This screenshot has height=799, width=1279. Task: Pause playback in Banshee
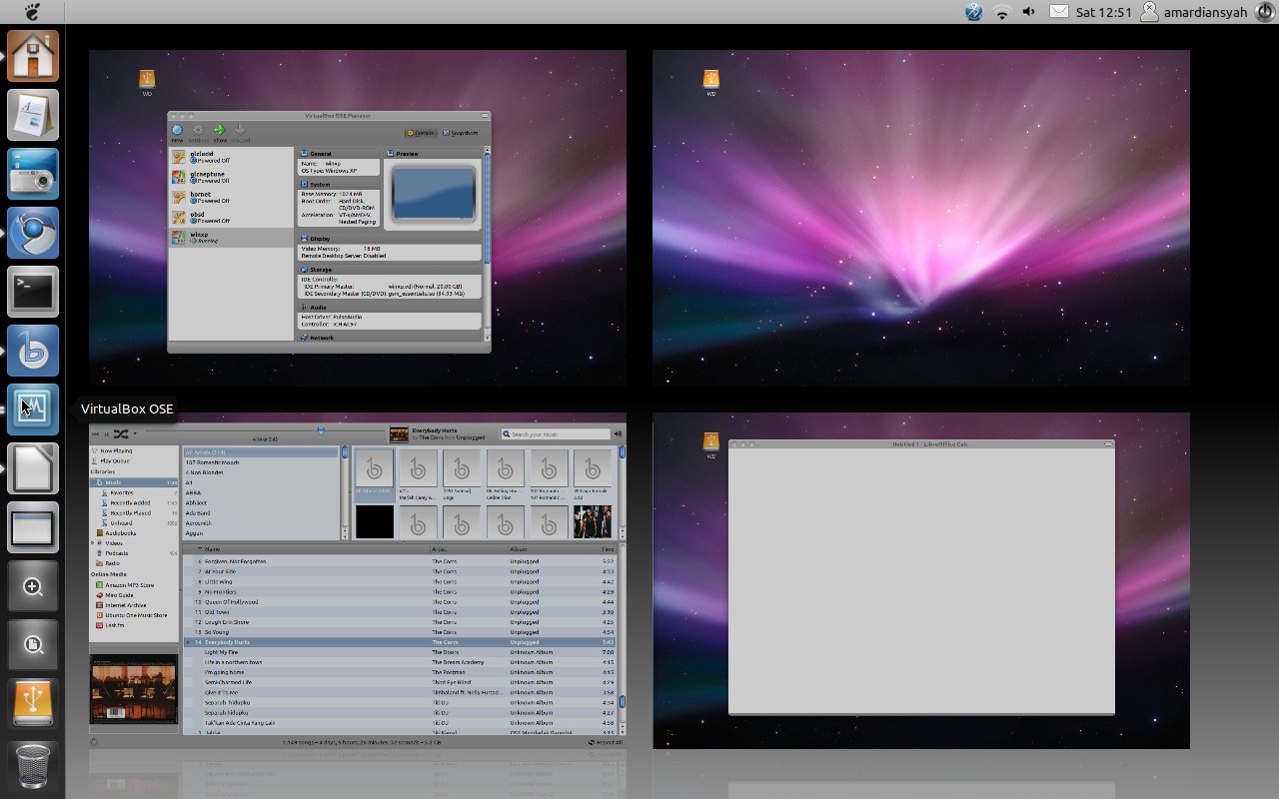107,433
